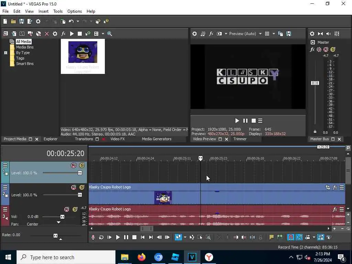Screen dimensions: 352x264
Task: Solo video track 1
Action: tap(82, 165)
